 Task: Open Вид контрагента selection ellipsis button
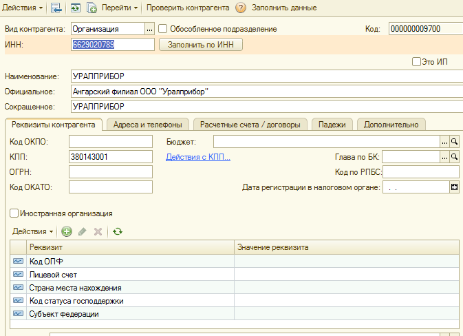pos(149,29)
